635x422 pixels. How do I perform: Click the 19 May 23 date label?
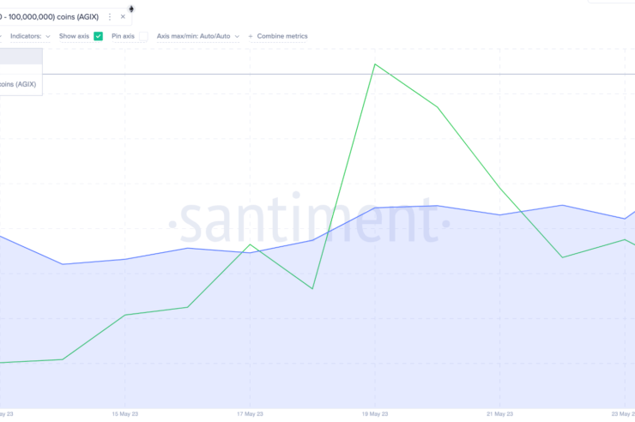tap(375, 414)
